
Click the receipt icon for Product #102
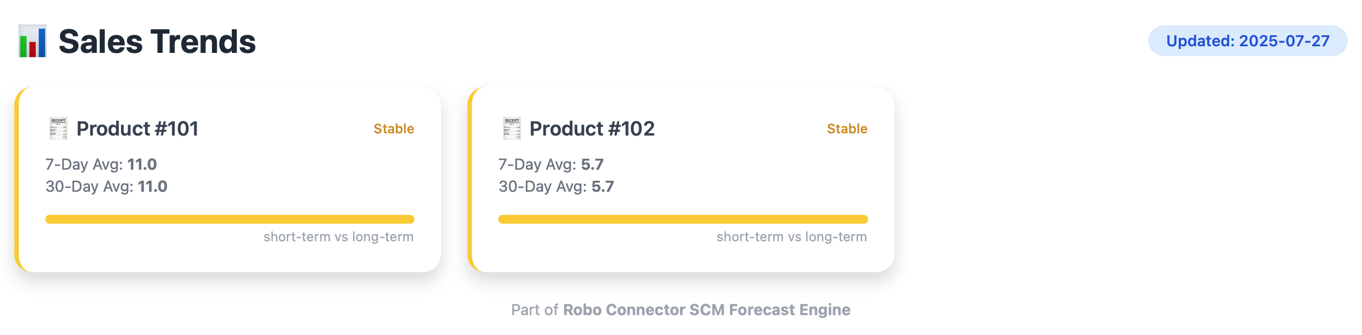tap(512, 128)
